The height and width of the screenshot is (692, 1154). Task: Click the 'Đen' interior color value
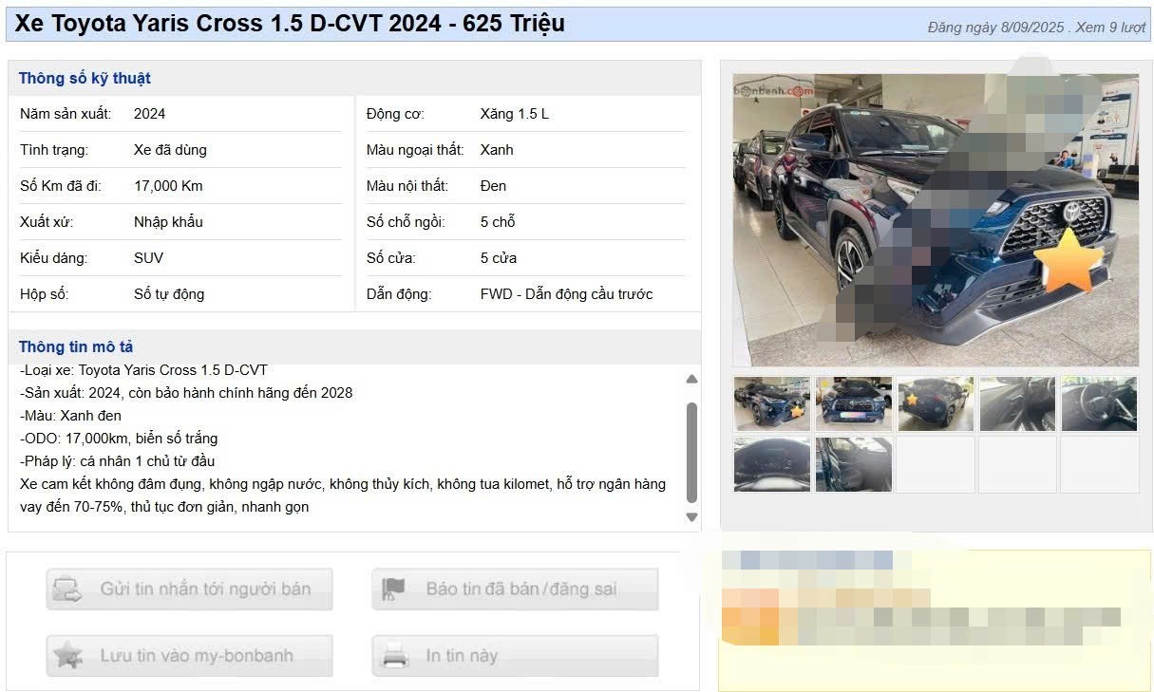click(x=493, y=186)
